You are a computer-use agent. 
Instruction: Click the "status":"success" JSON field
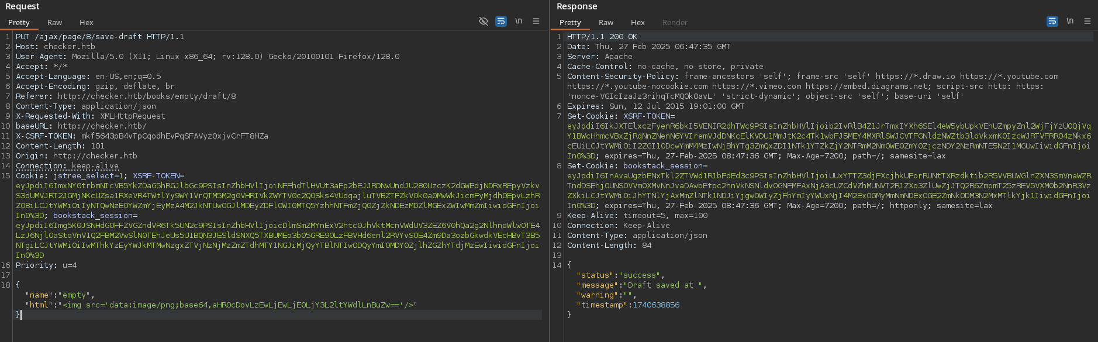click(x=620, y=275)
